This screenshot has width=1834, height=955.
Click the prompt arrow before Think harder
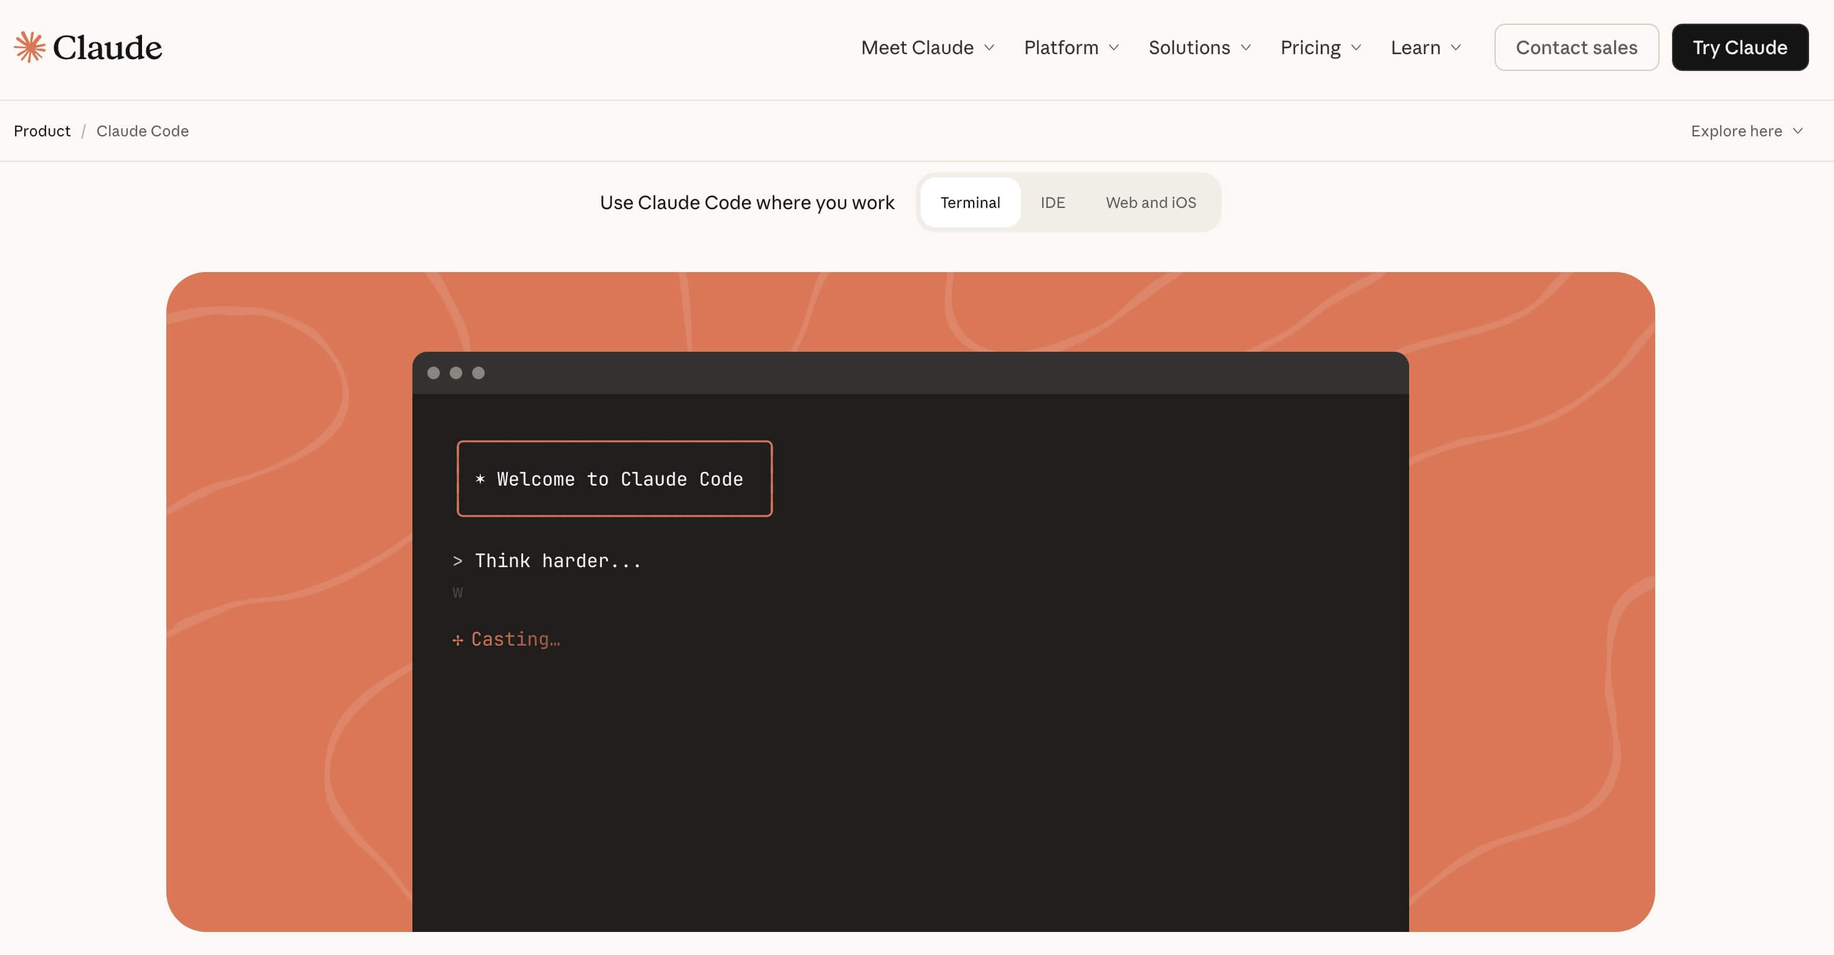point(458,562)
